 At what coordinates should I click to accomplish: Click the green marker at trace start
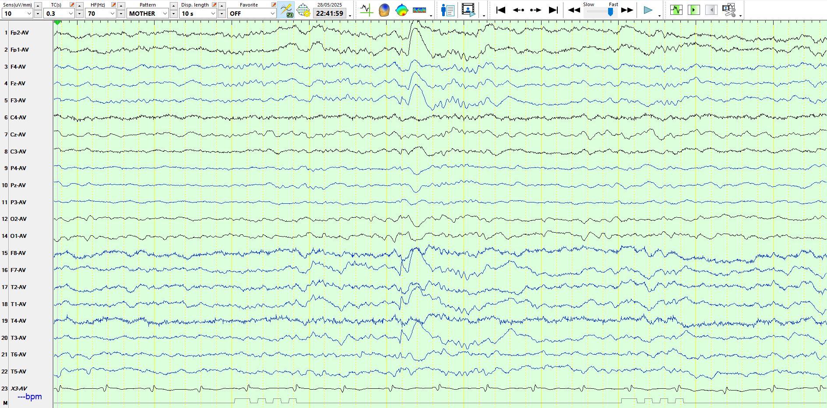point(58,23)
